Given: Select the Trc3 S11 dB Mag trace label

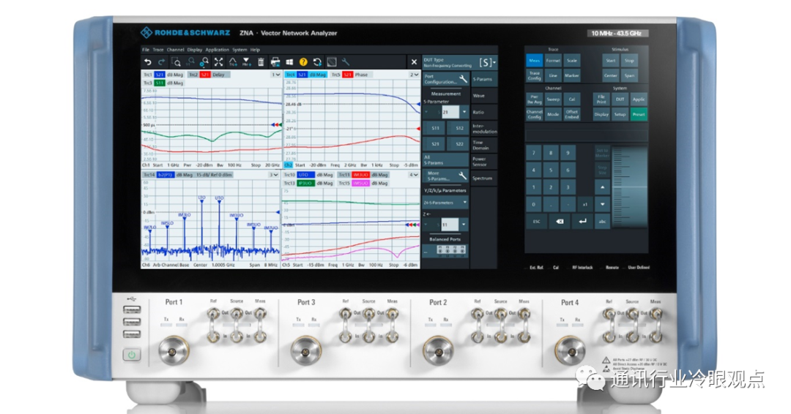Looking at the screenshot, I should click(x=165, y=83).
